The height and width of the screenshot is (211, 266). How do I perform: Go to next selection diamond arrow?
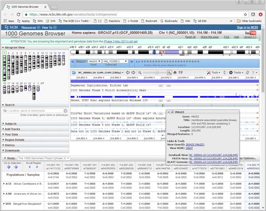[x=16, y=167]
